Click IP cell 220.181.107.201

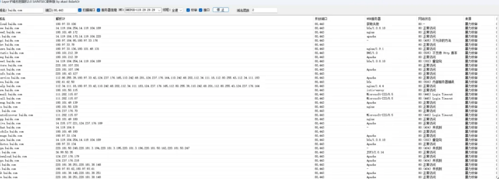[67, 65]
